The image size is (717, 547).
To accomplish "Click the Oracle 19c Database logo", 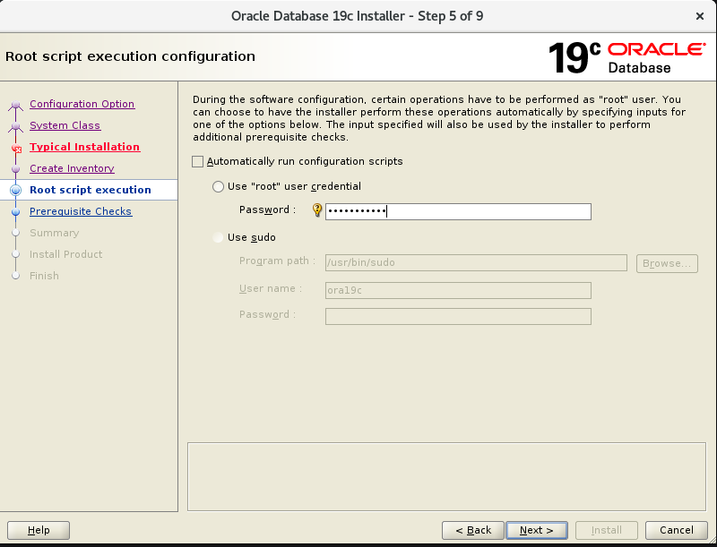I will pyautogui.click(x=626, y=57).
